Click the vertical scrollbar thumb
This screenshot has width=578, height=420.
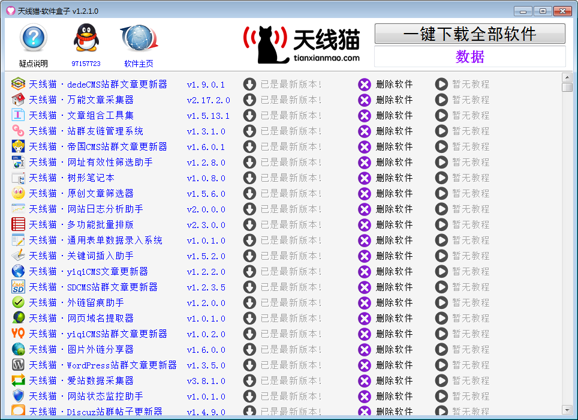pyautogui.click(x=567, y=87)
